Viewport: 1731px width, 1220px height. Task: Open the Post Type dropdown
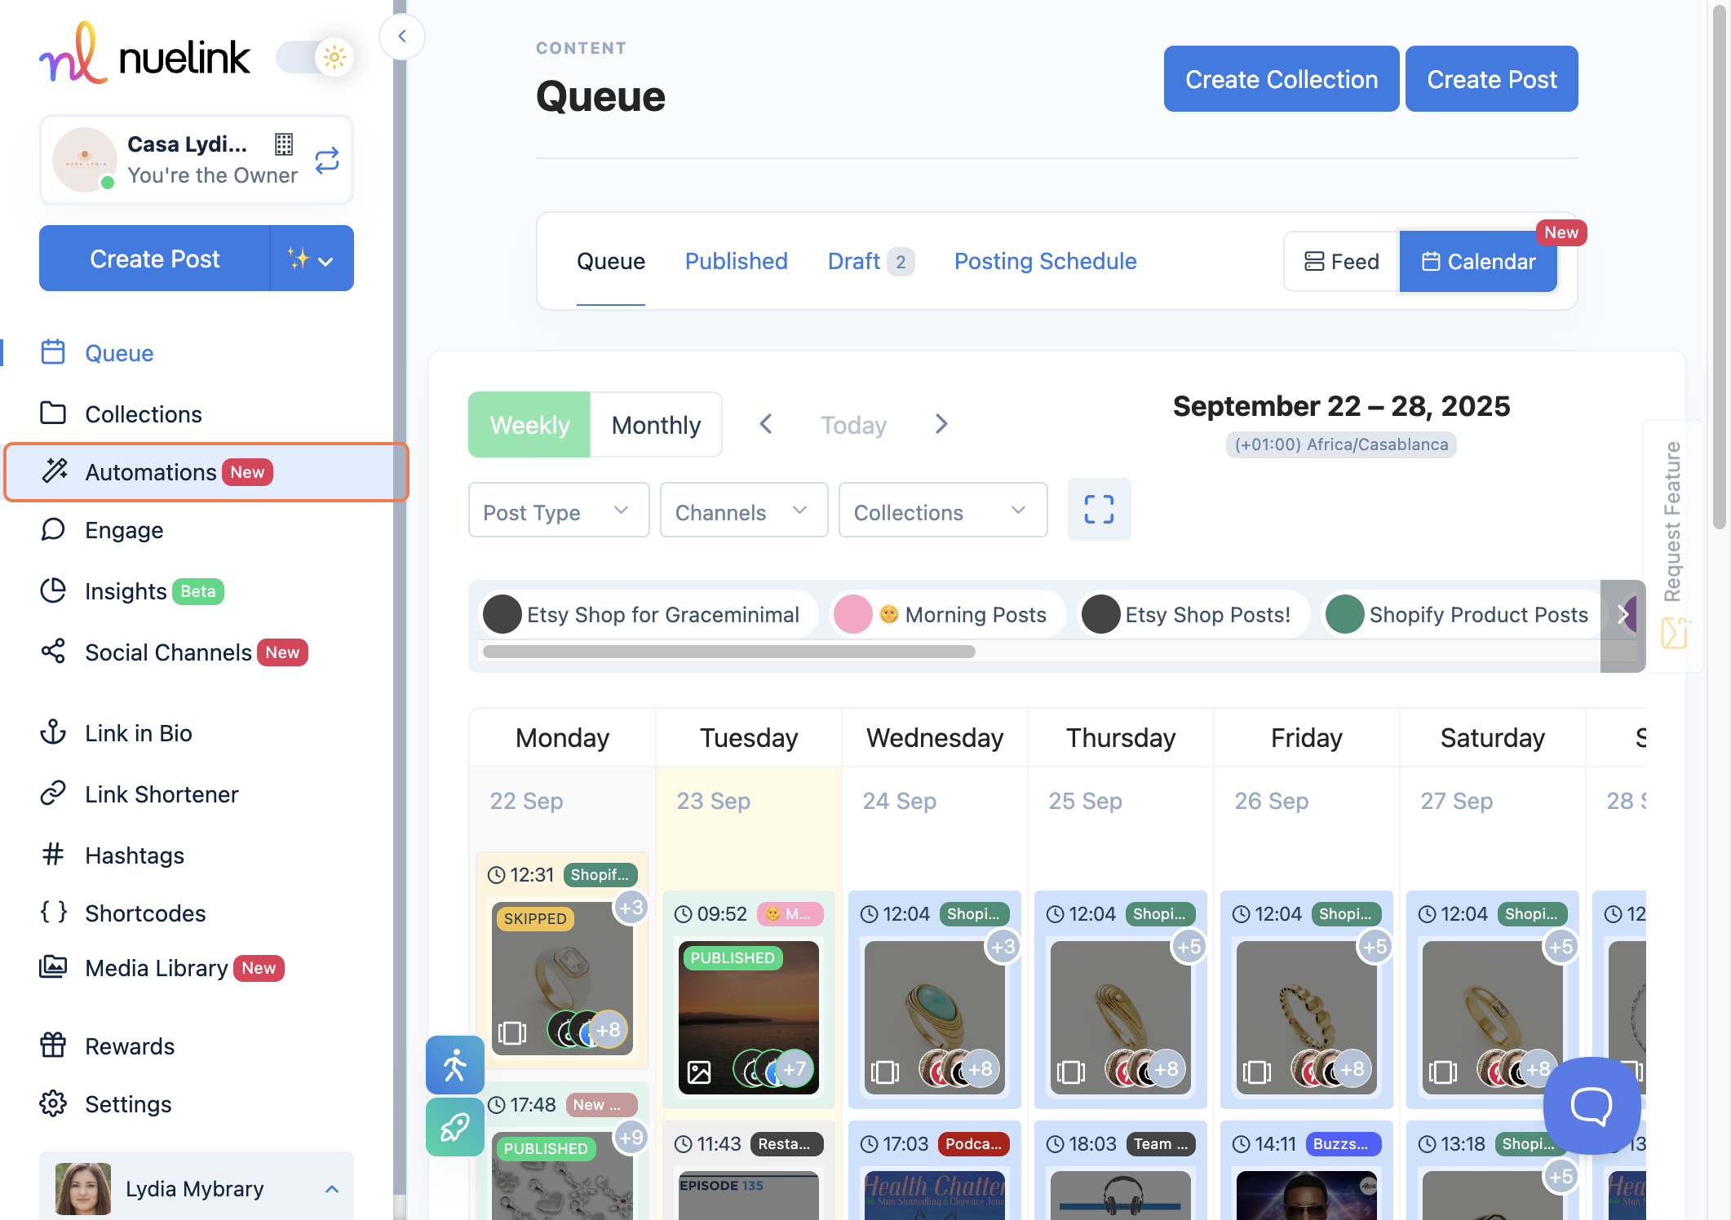click(x=558, y=511)
